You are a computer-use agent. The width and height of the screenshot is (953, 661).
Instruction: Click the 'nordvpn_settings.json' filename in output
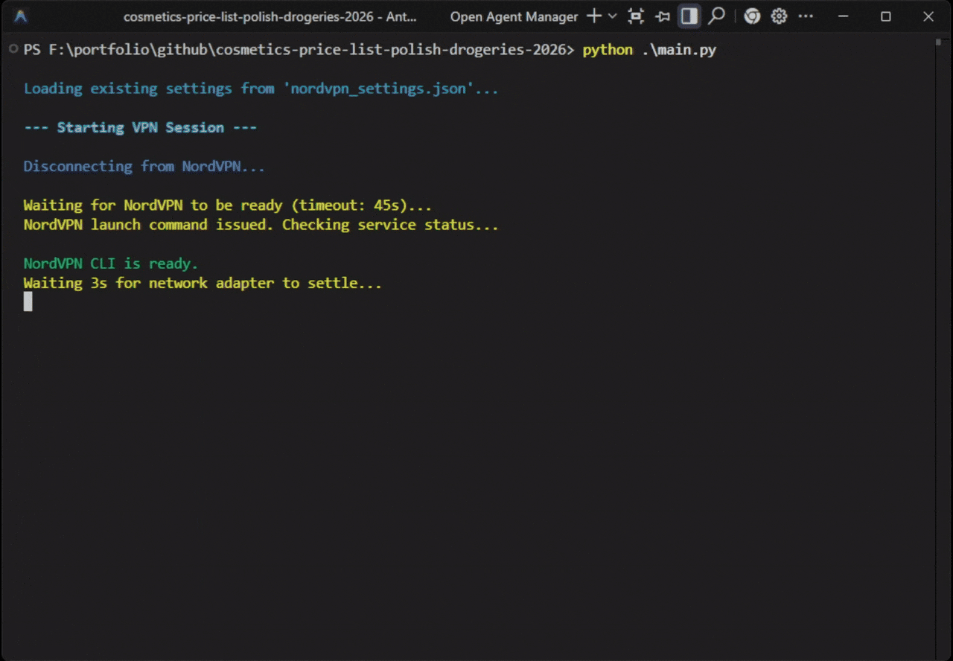point(378,89)
